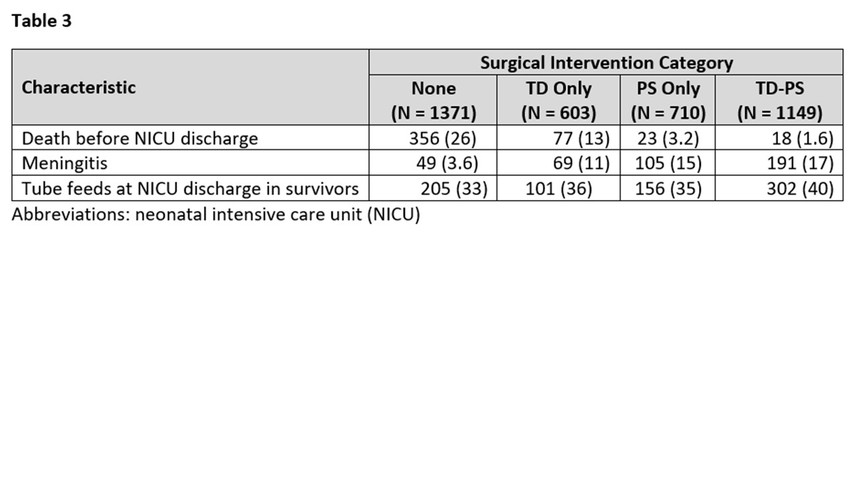Select the Death before NICU discharge row label
The image size is (857, 482).
[x=139, y=139]
